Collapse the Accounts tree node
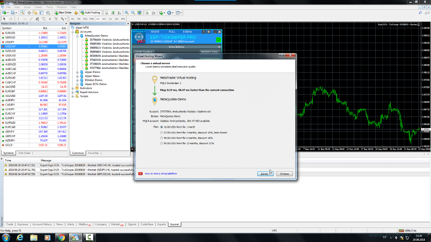This screenshot has height=242, width=431. 73,32
